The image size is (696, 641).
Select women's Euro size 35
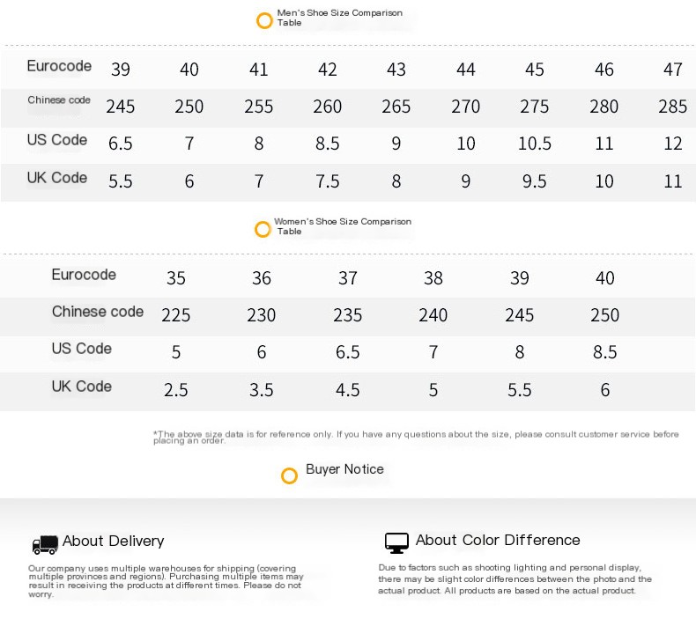coord(176,278)
